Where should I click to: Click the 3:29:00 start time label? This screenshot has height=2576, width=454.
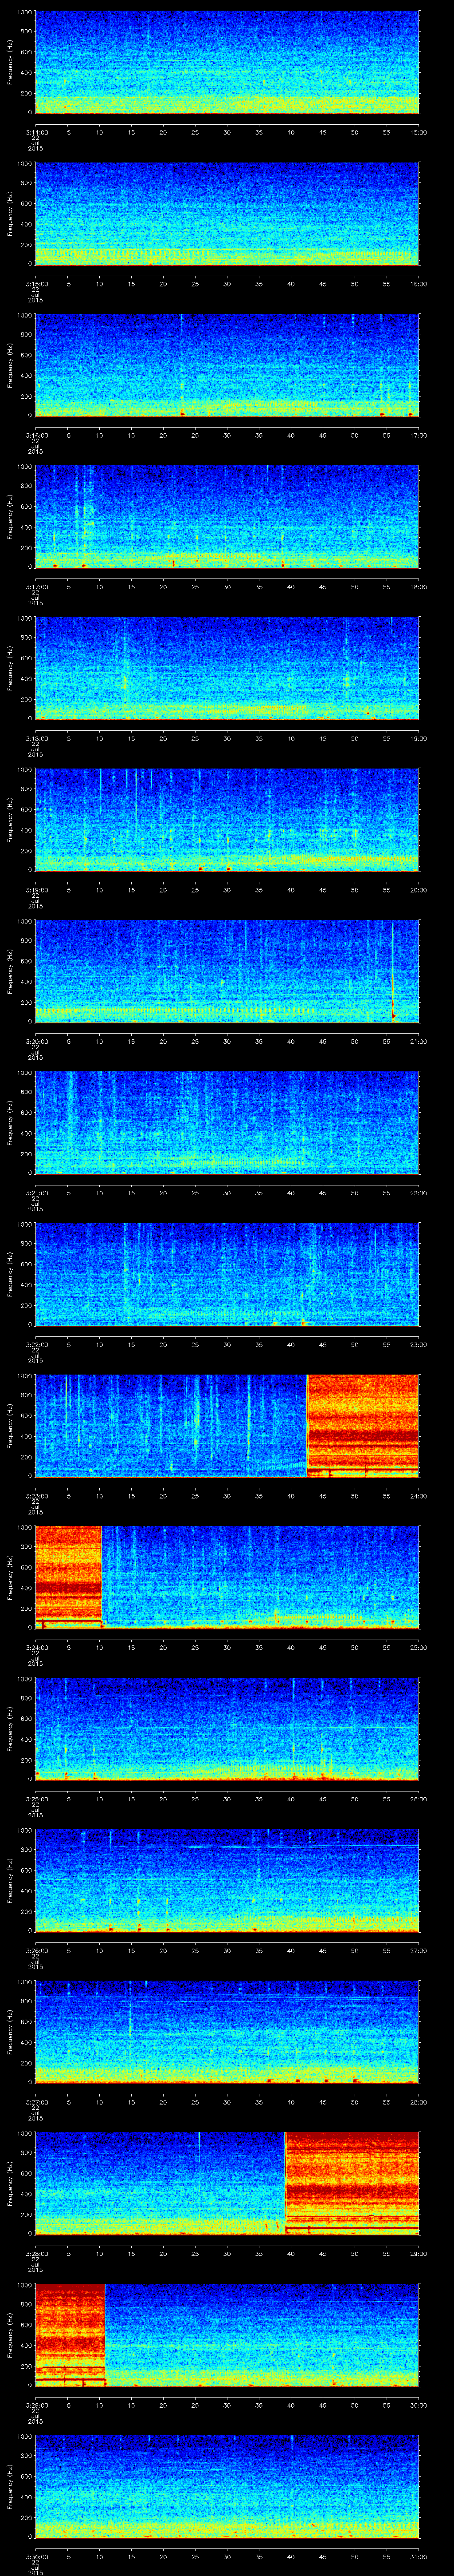tap(36, 2404)
